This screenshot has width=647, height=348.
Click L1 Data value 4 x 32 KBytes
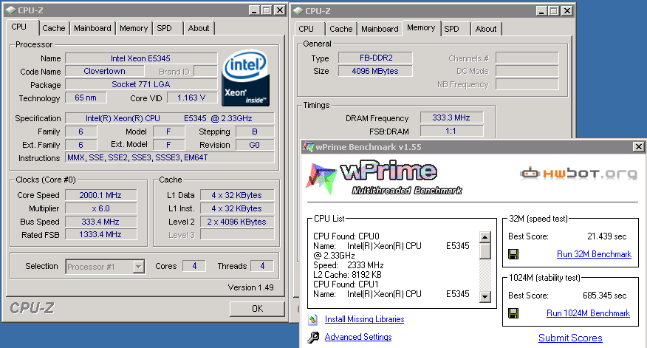(237, 195)
